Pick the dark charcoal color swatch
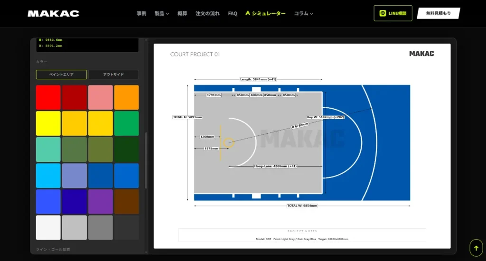Image resolution: width=486 pixels, height=261 pixels. [126, 227]
